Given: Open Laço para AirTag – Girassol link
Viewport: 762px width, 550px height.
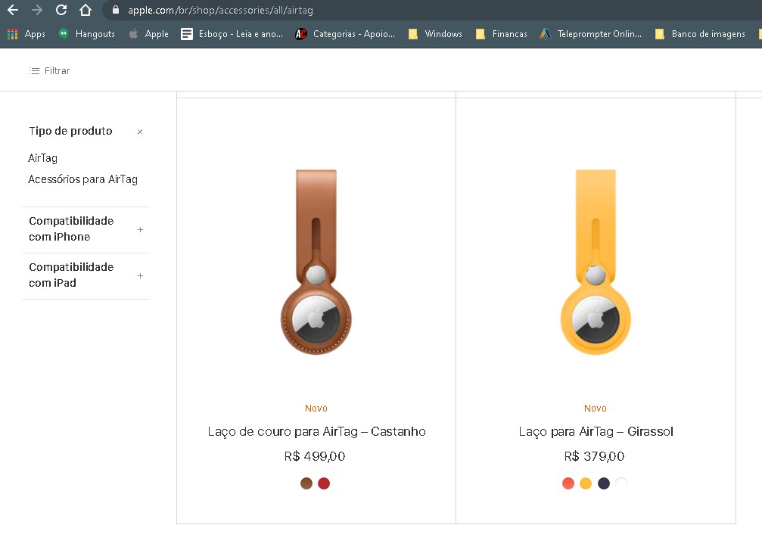Looking at the screenshot, I should pyautogui.click(x=596, y=431).
